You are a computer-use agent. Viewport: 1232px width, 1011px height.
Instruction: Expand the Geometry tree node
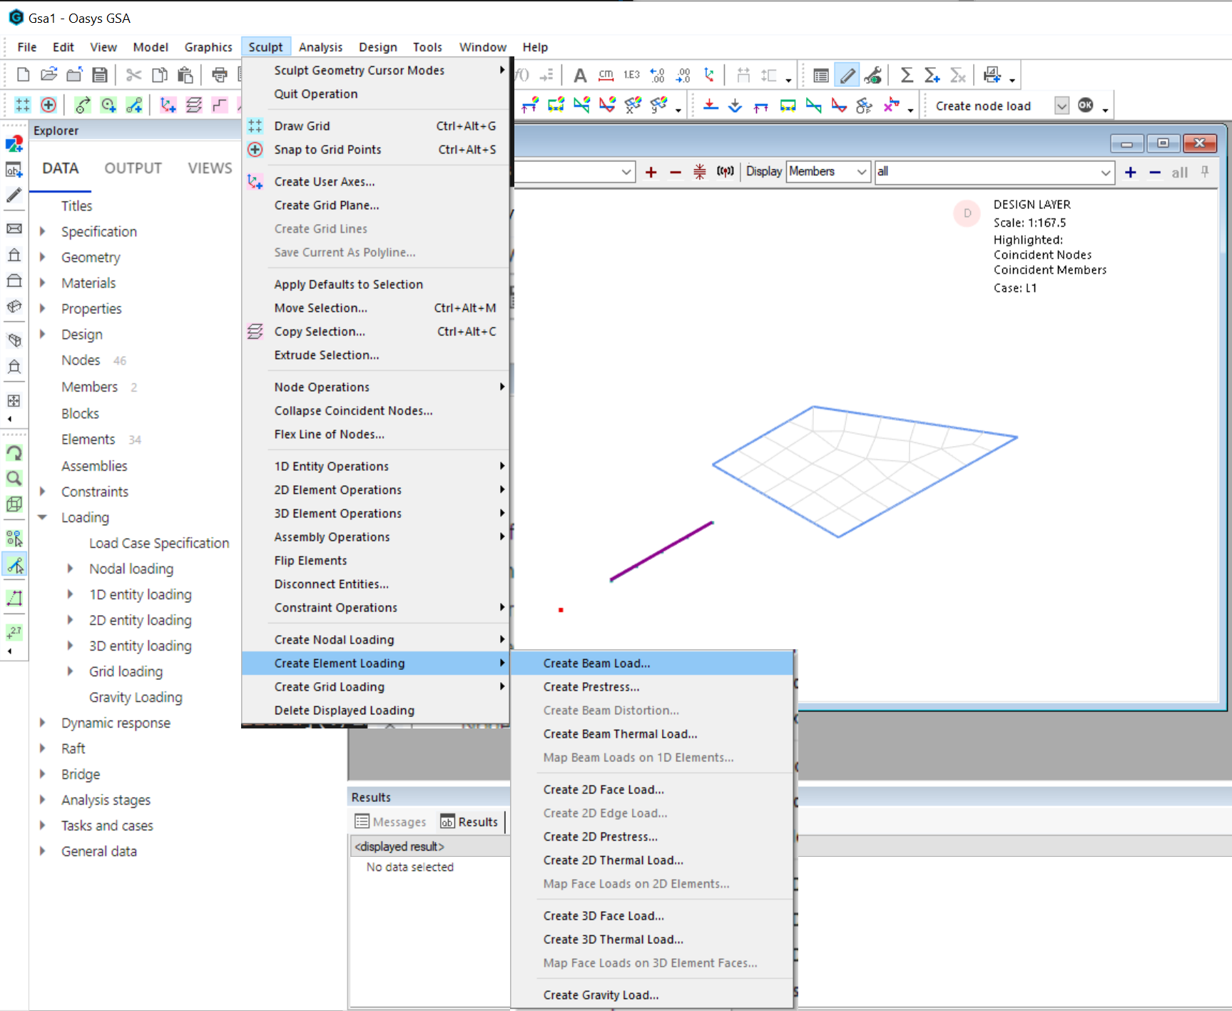(x=43, y=257)
